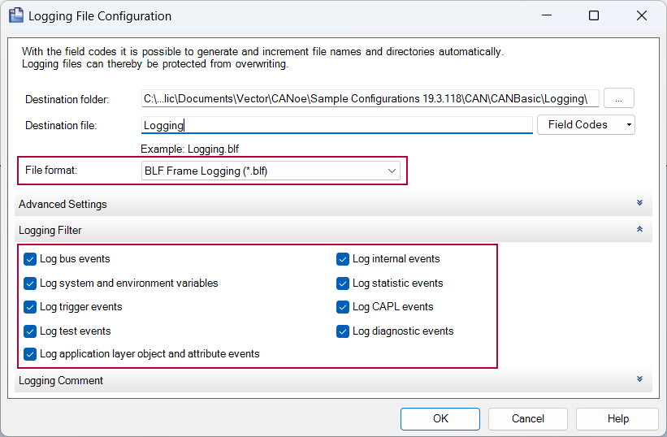Click the Logging File Configuration title bar icon
This screenshot has height=437, width=667.
coord(15,15)
